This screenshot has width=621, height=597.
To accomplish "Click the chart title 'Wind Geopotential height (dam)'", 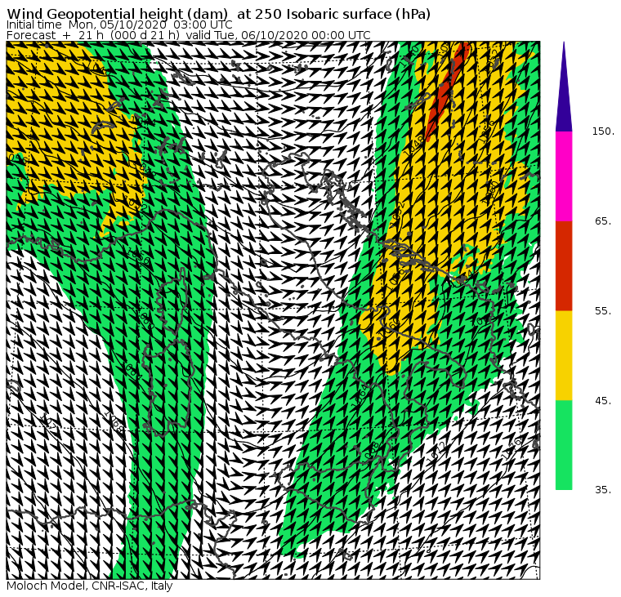I will pyautogui.click(x=117, y=14).
